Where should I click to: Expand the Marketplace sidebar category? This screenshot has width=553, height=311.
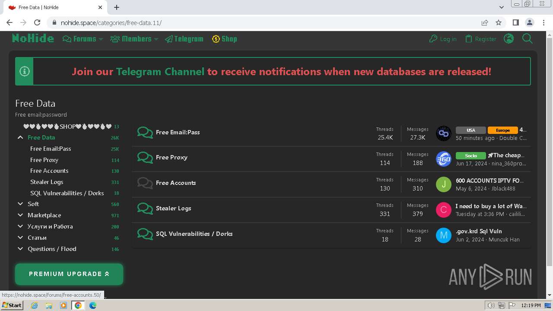(20, 215)
